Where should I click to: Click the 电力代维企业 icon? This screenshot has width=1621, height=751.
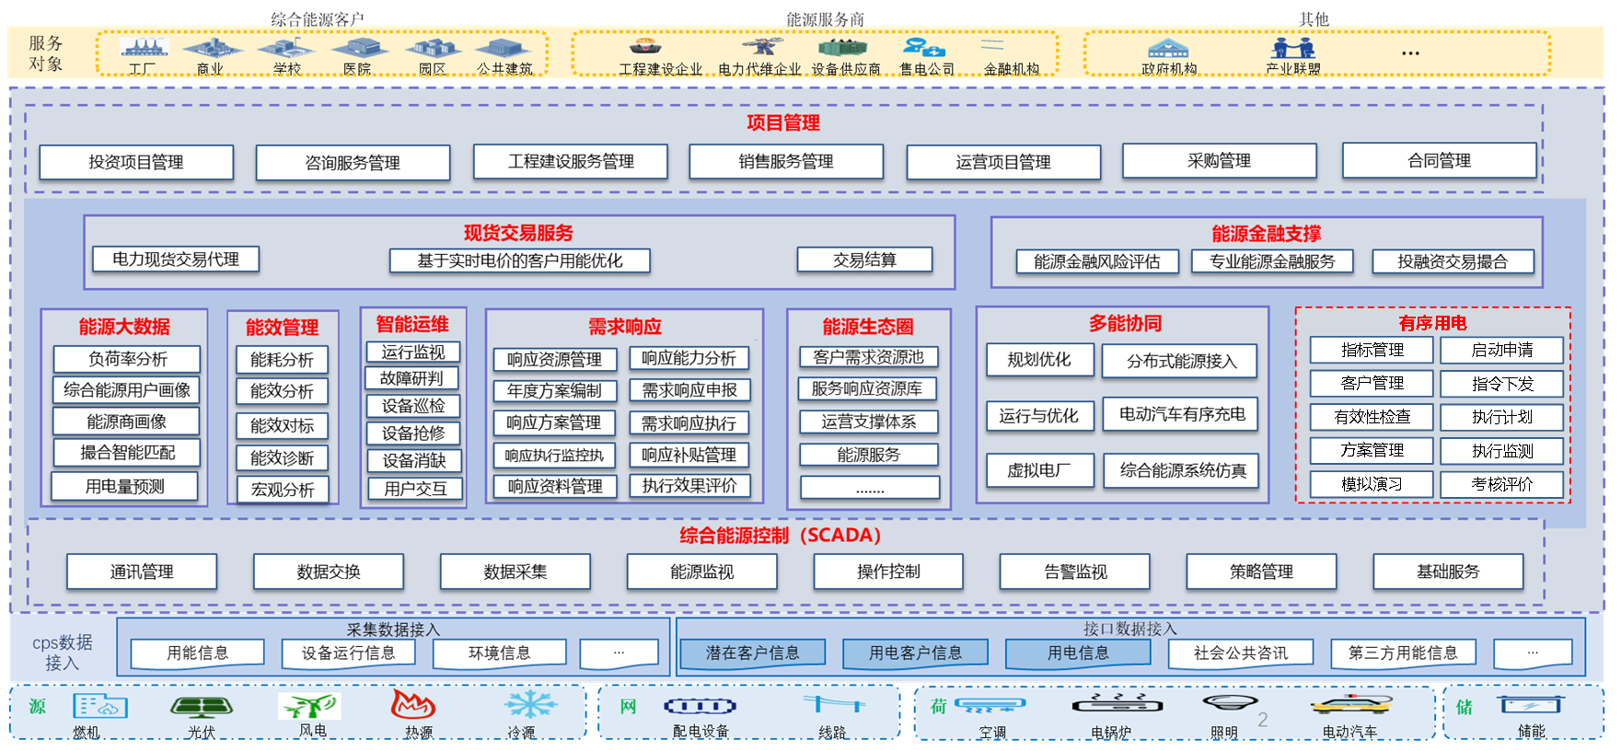[x=763, y=46]
